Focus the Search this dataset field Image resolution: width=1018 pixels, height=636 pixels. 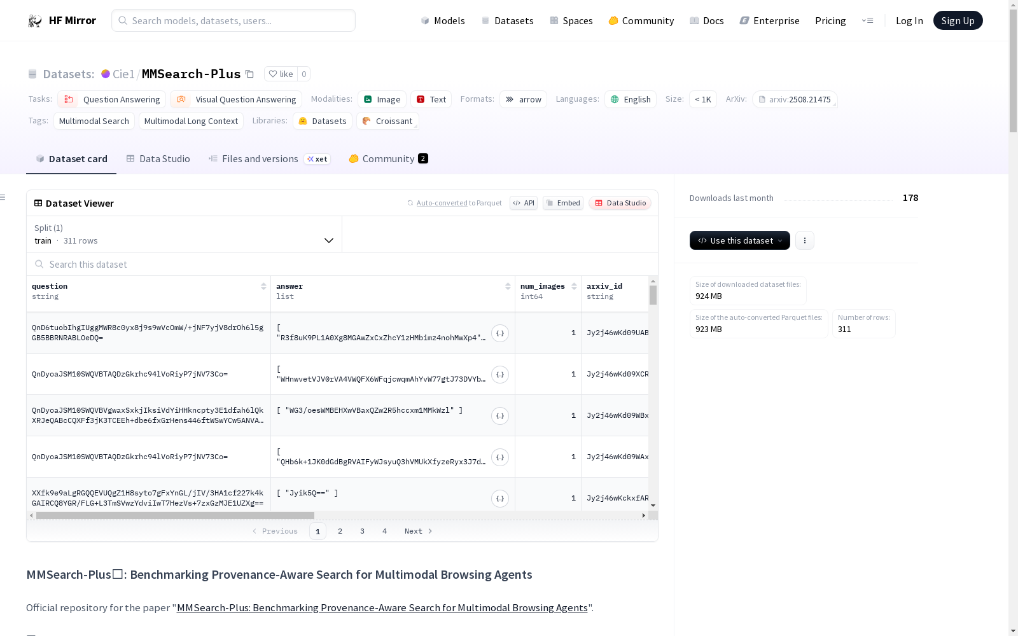(342, 264)
